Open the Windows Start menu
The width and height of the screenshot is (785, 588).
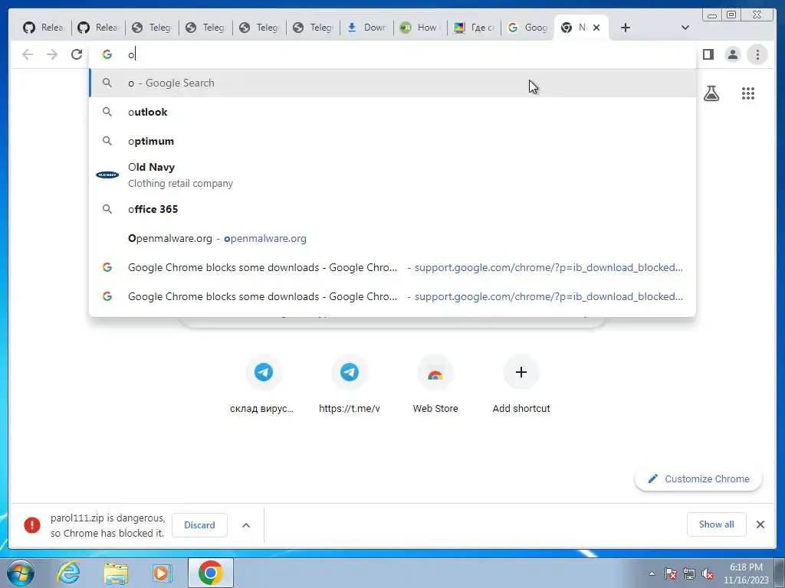20,573
